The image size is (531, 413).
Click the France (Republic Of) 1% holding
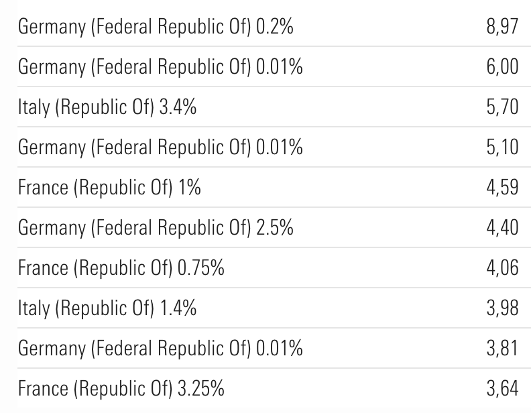coord(109,187)
